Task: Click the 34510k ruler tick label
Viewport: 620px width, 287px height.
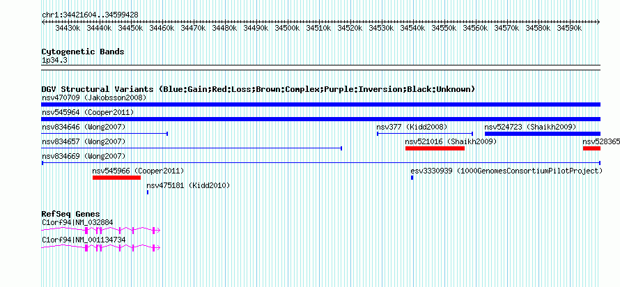Action: (x=318, y=29)
